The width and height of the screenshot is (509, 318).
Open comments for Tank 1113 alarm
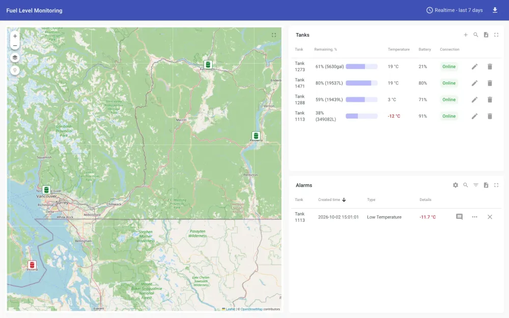pyautogui.click(x=459, y=217)
